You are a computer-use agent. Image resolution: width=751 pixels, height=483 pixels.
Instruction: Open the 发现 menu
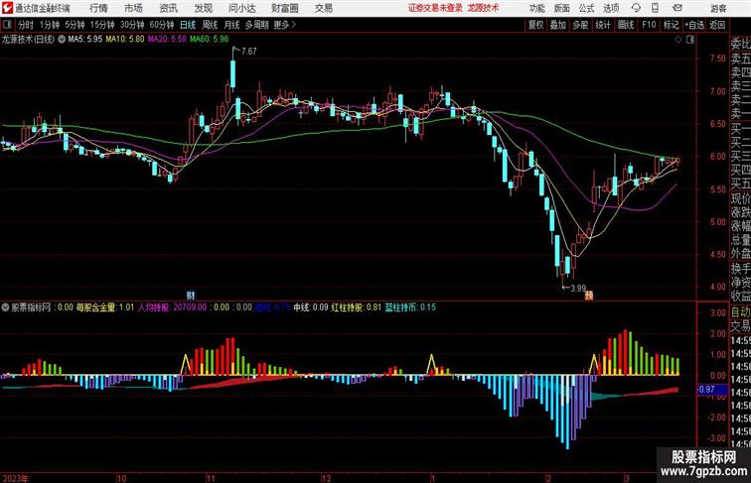[203, 8]
